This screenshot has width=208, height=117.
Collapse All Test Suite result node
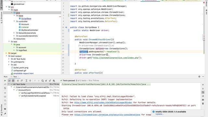(9, 84)
